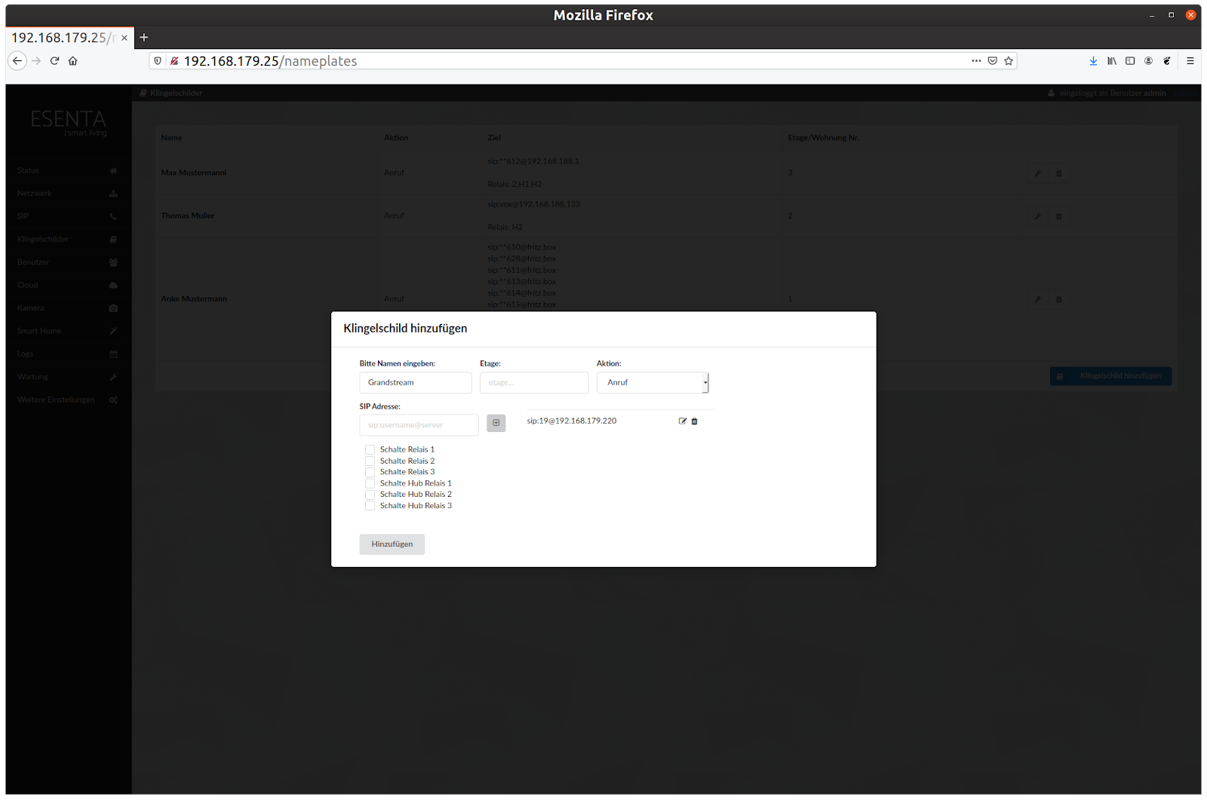Screen dimensions: 1207x800
Task: Check Schalte Hub Relais 3
Action: point(370,506)
